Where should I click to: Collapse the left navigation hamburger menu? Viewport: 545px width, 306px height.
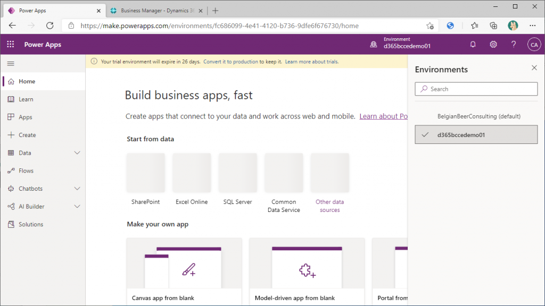[x=11, y=64]
